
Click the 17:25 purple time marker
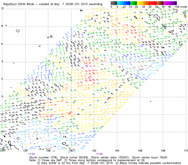click(x=99, y=154)
